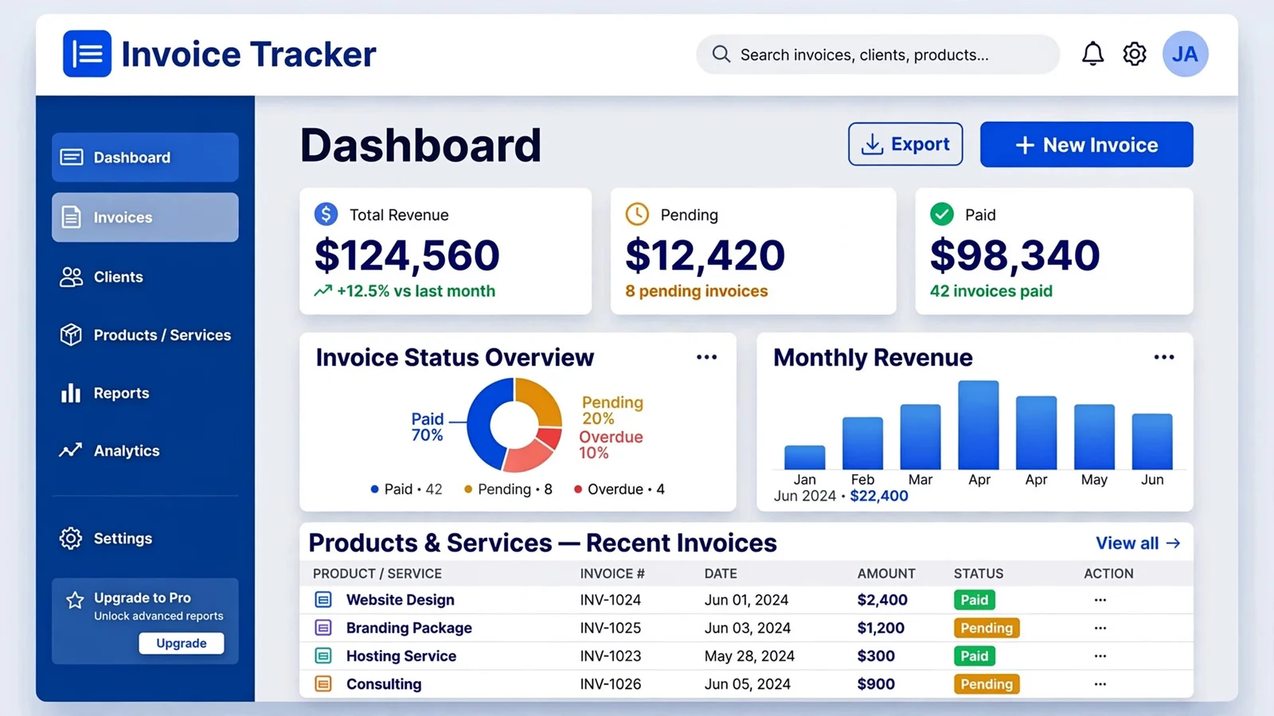
Task: Open the JA user avatar
Action: tap(1185, 54)
